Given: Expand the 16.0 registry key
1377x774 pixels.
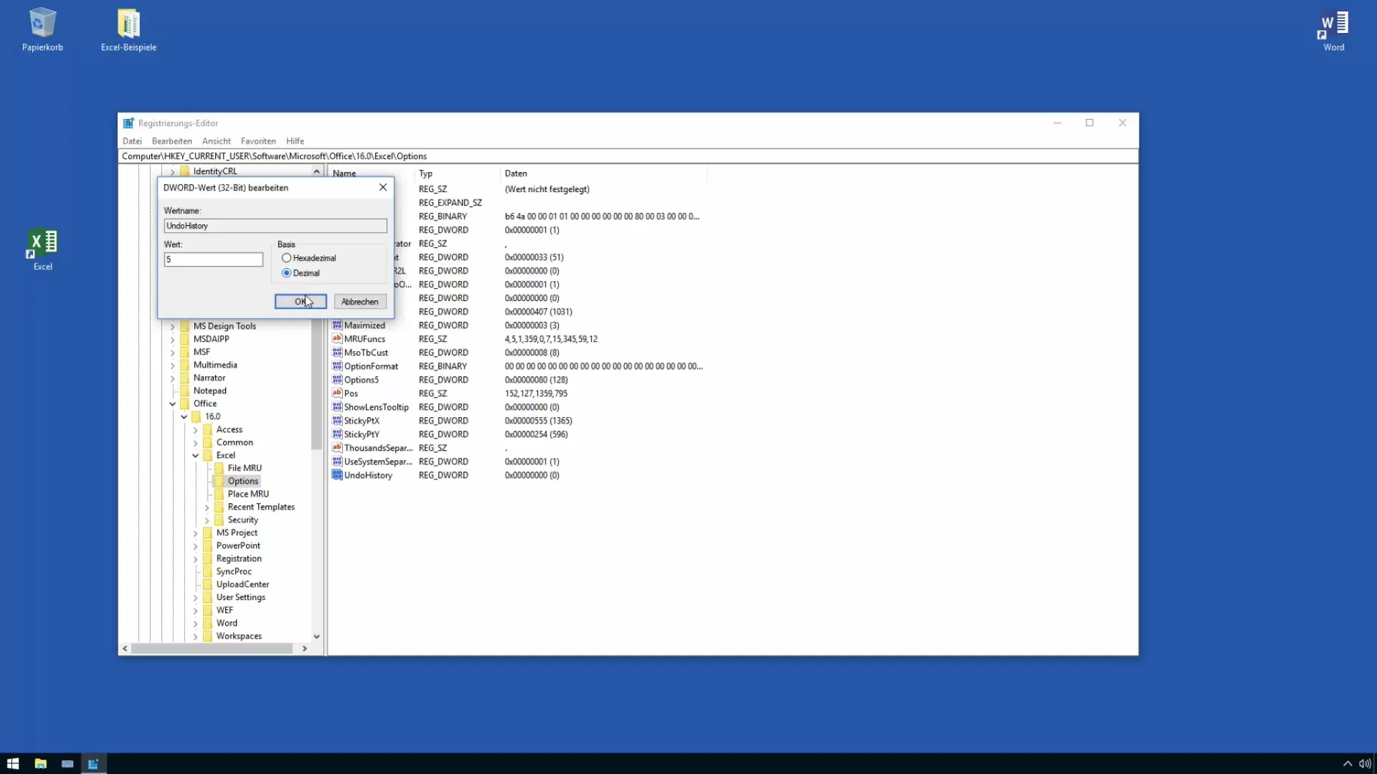Looking at the screenshot, I should 184,416.
